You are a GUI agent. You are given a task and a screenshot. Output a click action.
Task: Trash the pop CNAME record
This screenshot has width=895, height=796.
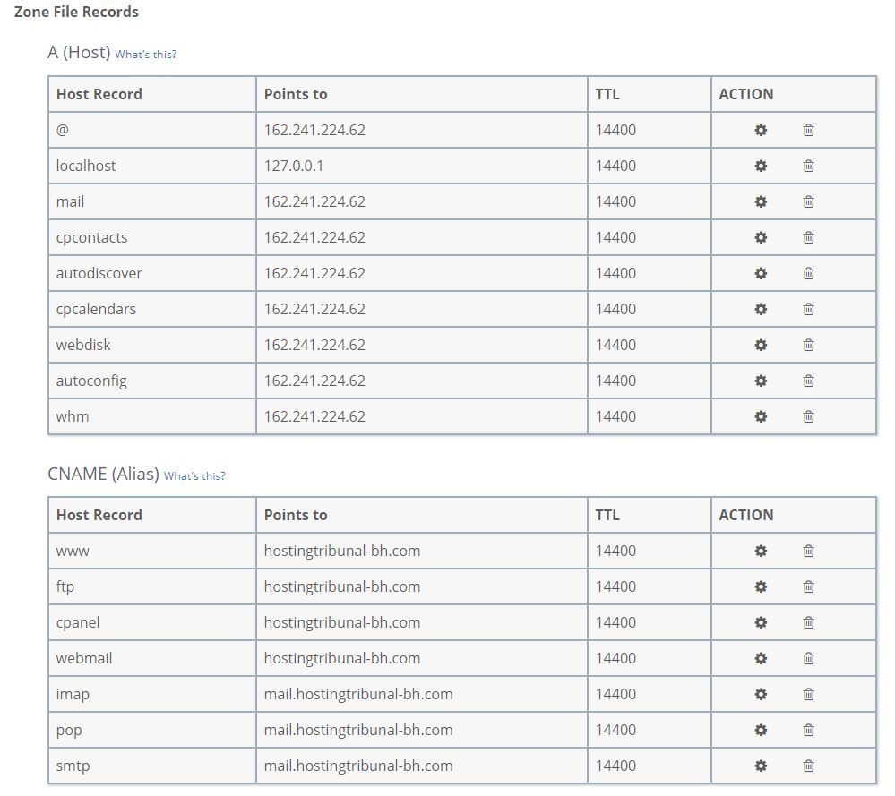click(808, 730)
